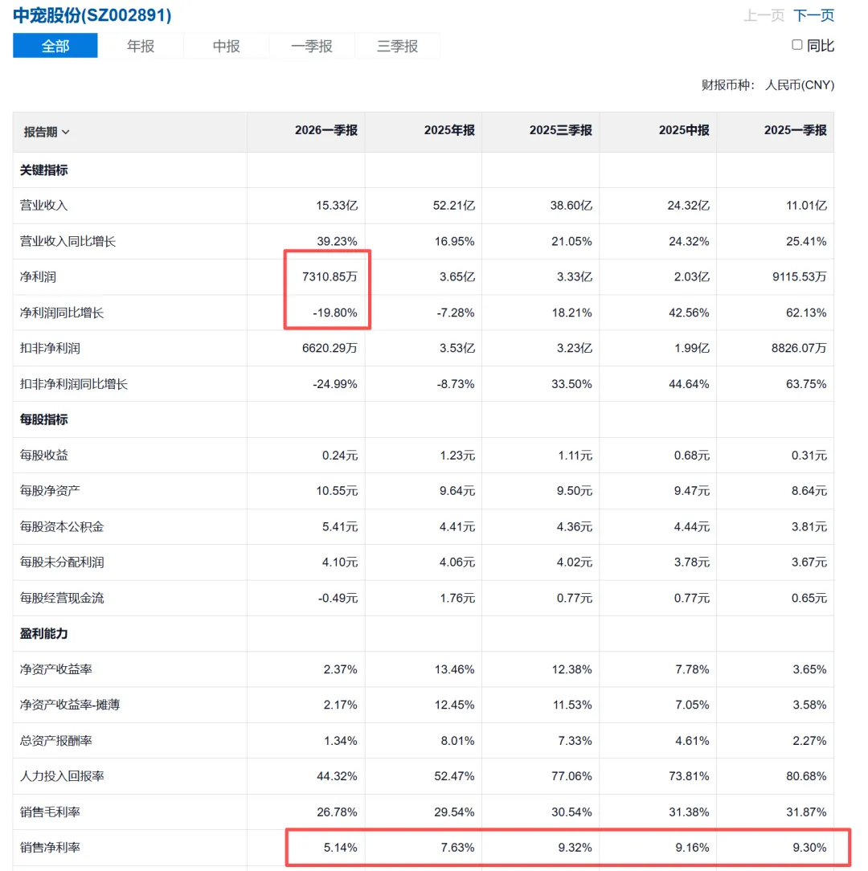868x871 pixels.
Task: Click the -24.99% value
Action: click(x=335, y=384)
